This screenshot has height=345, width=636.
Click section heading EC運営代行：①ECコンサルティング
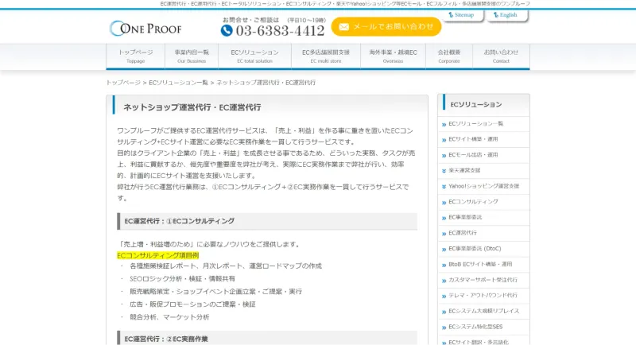click(180, 221)
